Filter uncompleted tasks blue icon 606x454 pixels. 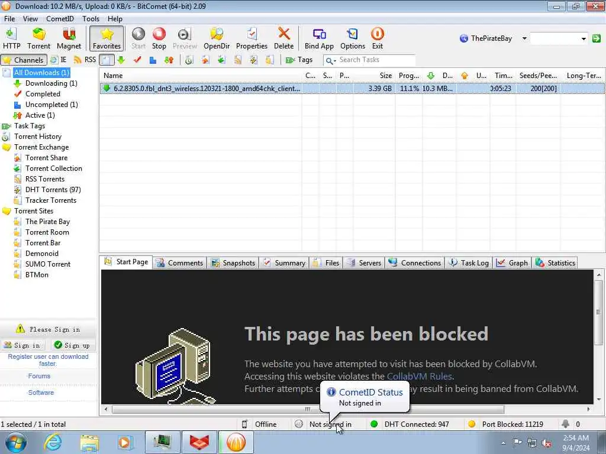153,60
